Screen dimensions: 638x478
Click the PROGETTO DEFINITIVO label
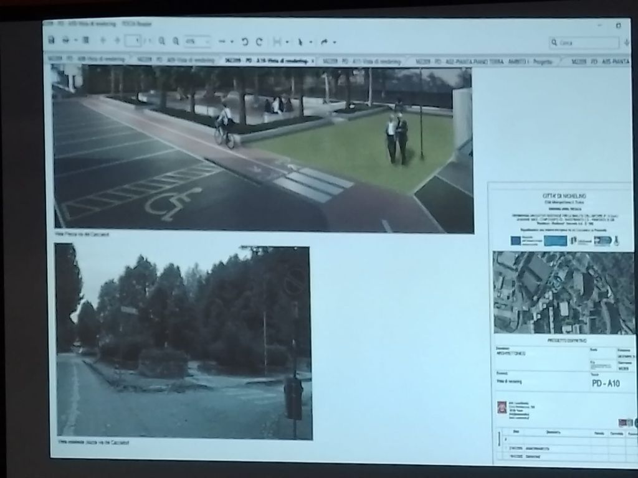pyautogui.click(x=567, y=340)
